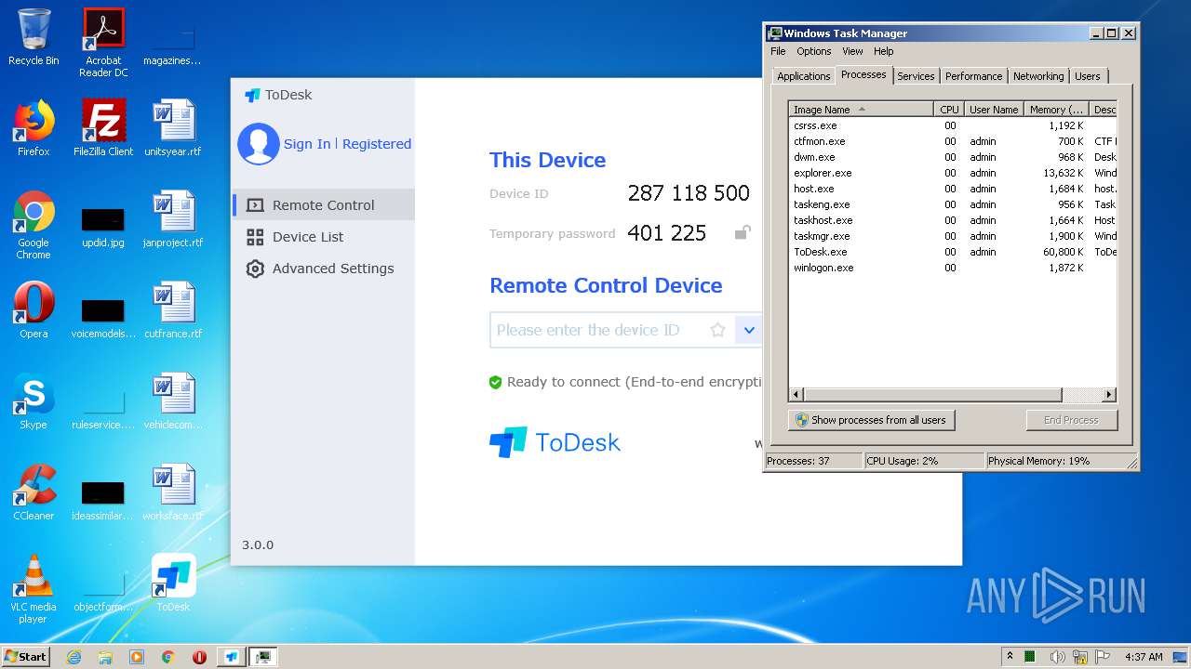Image resolution: width=1191 pixels, height=669 pixels.
Task: Open Acrobat Reader DC desktop icon
Action: (103, 43)
